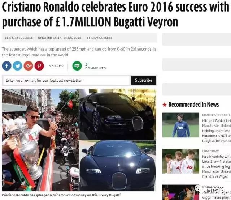Click the article headline about Bugatti Veyron
Image resolution: width=231 pixels, height=200 pixels.
tap(115, 14)
